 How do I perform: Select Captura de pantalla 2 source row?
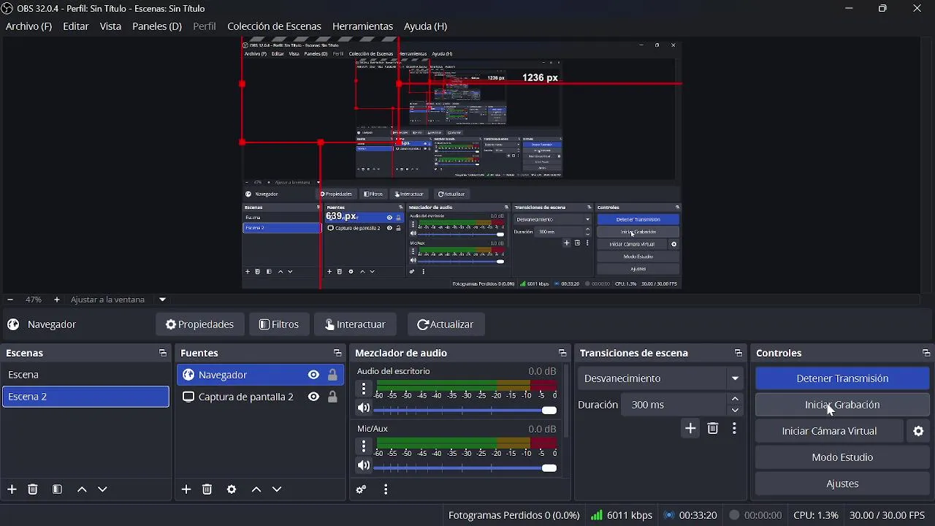(x=260, y=397)
